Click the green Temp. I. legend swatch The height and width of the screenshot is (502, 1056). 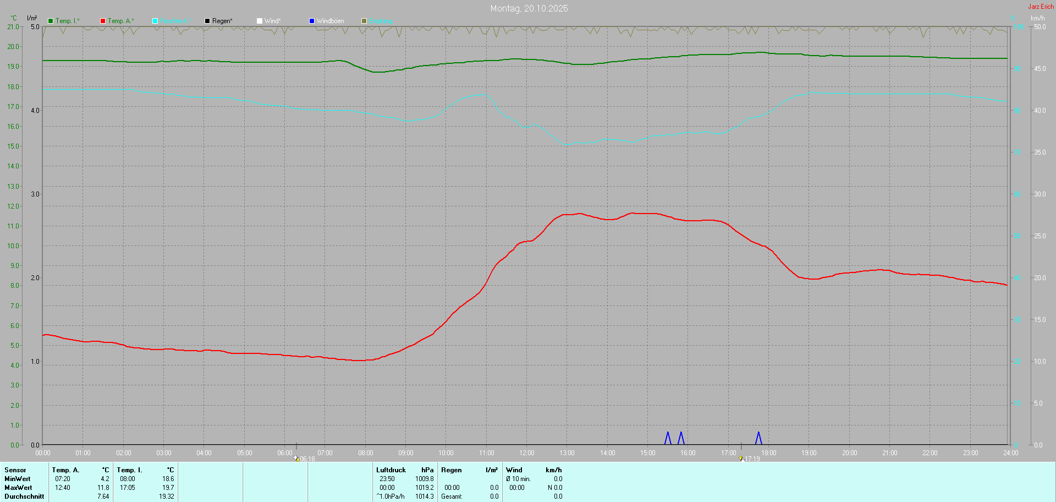pos(51,21)
